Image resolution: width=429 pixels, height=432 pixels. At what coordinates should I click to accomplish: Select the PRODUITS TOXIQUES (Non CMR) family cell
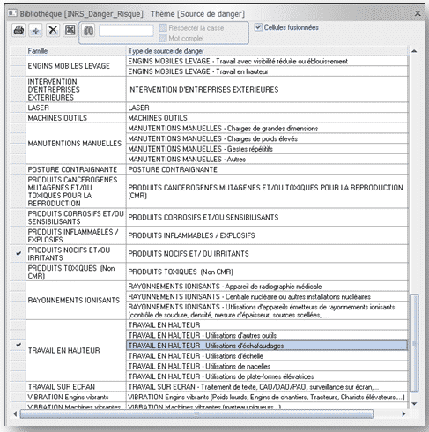click(77, 272)
